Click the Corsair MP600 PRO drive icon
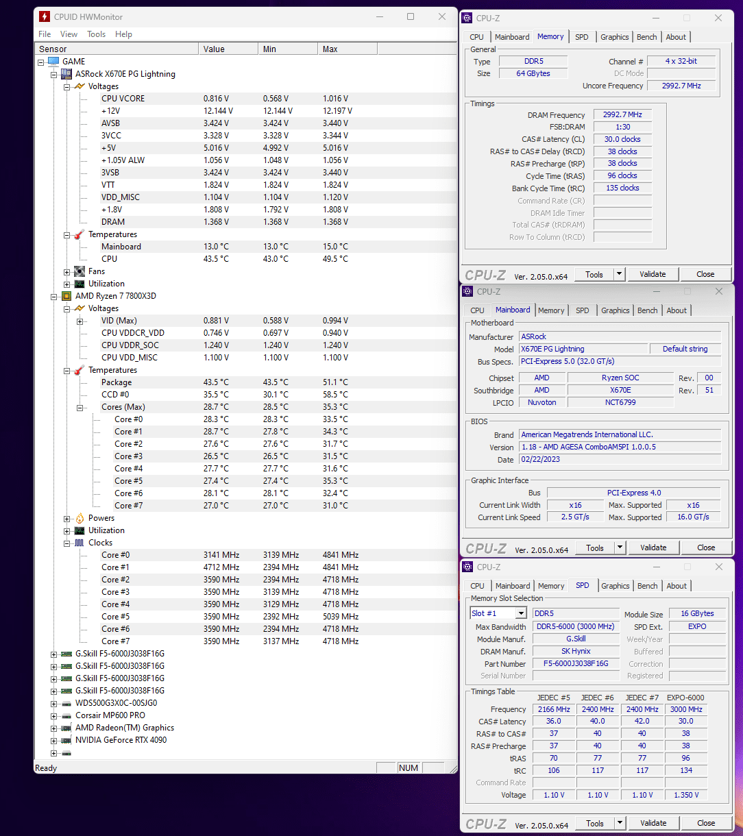 pyautogui.click(x=66, y=715)
